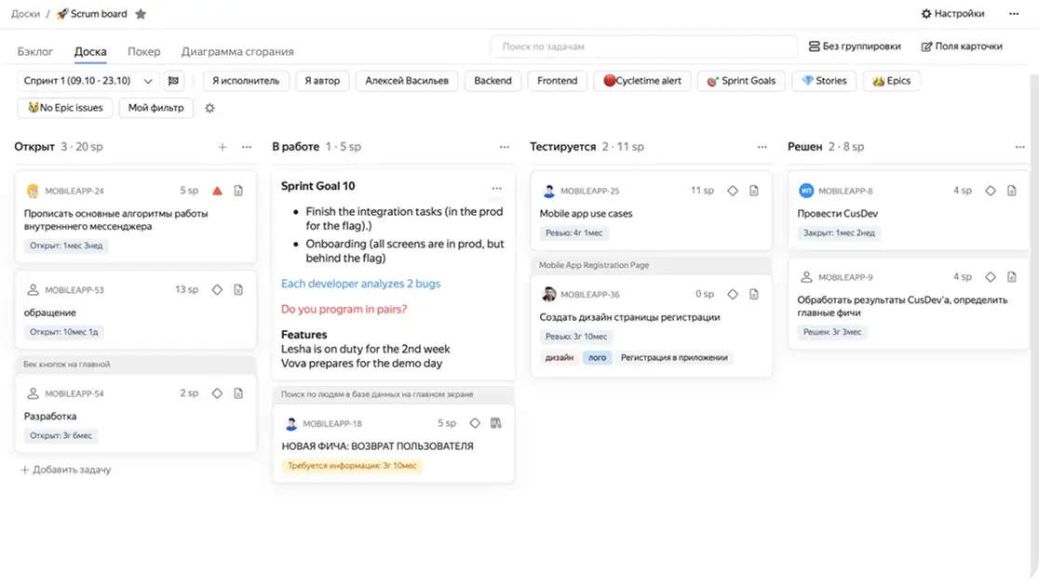
Task: Expand the Спринт 1 sprint dropdown
Action: pyautogui.click(x=88, y=81)
